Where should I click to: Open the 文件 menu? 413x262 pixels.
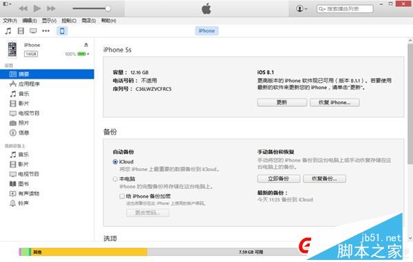pyautogui.click(x=10, y=21)
